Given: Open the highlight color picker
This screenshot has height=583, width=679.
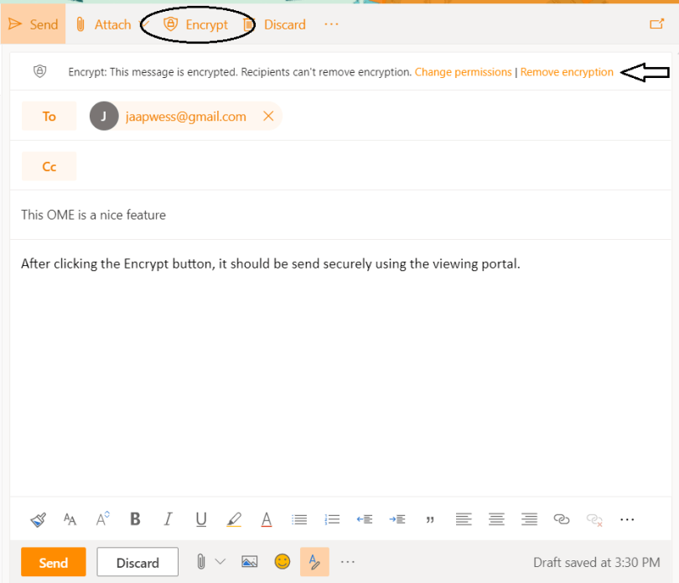Looking at the screenshot, I should point(234,519).
